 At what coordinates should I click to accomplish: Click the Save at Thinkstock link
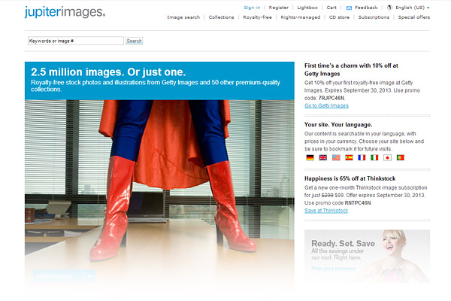326,211
